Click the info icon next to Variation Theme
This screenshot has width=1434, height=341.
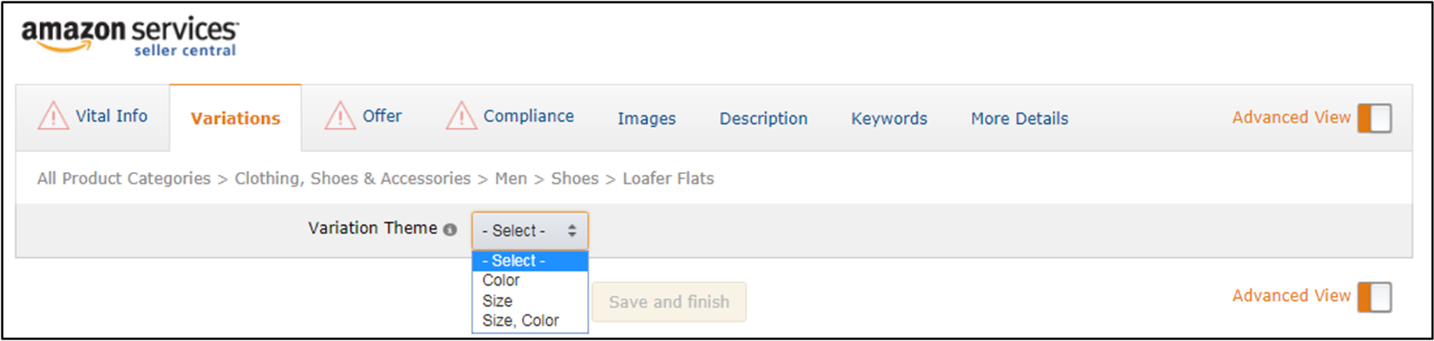coord(450,230)
